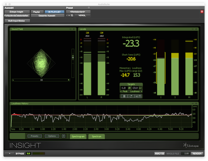Open the Gesamte Auswahl dropdown
Image resolution: width=208 pixels, height=161 pixels.
(x=48, y=16)
